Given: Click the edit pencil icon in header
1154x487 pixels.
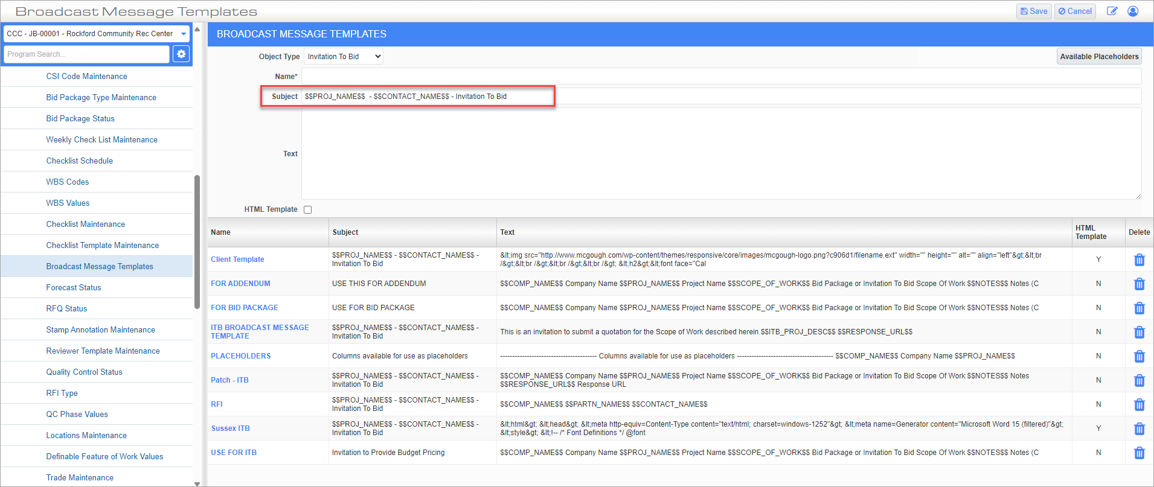Looking at the screenshot, I should pos(1112,11).
